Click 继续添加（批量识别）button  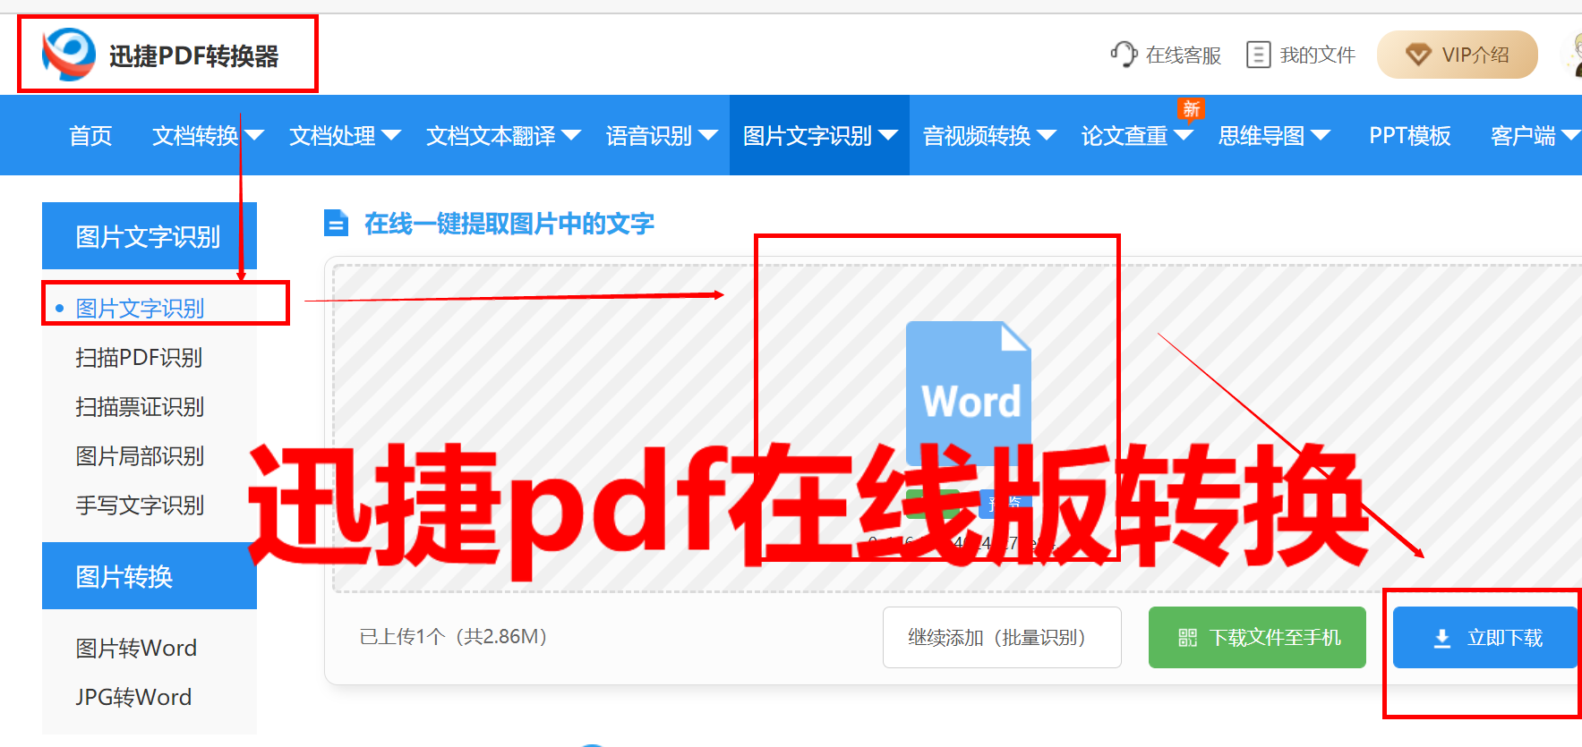1002,638
